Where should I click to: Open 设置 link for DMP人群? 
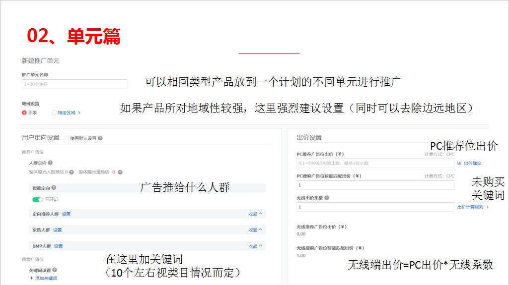(59, 246)
